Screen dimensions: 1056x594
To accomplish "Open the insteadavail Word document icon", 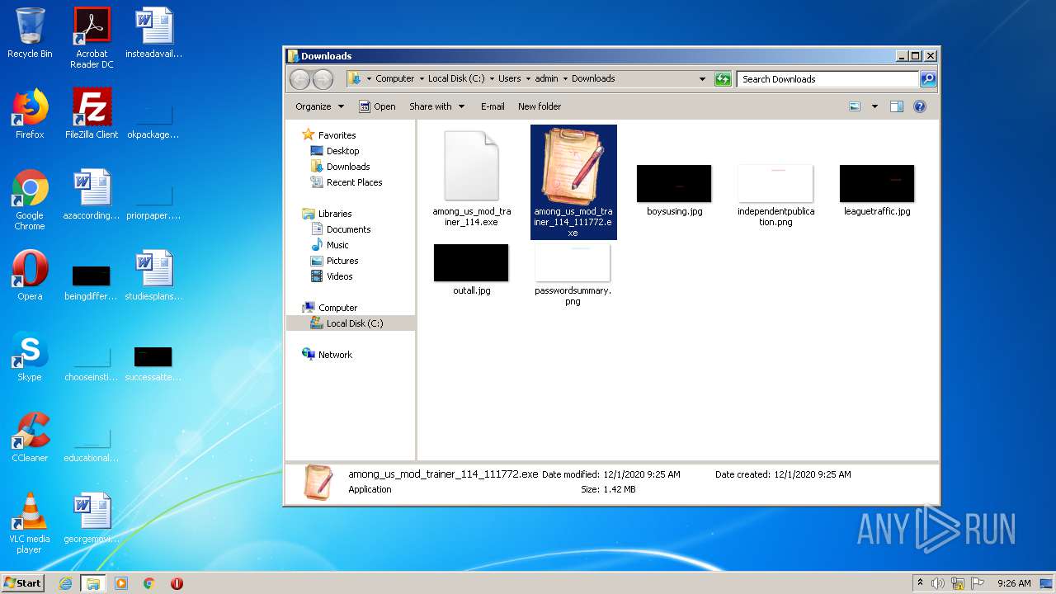I will (153, 33).
